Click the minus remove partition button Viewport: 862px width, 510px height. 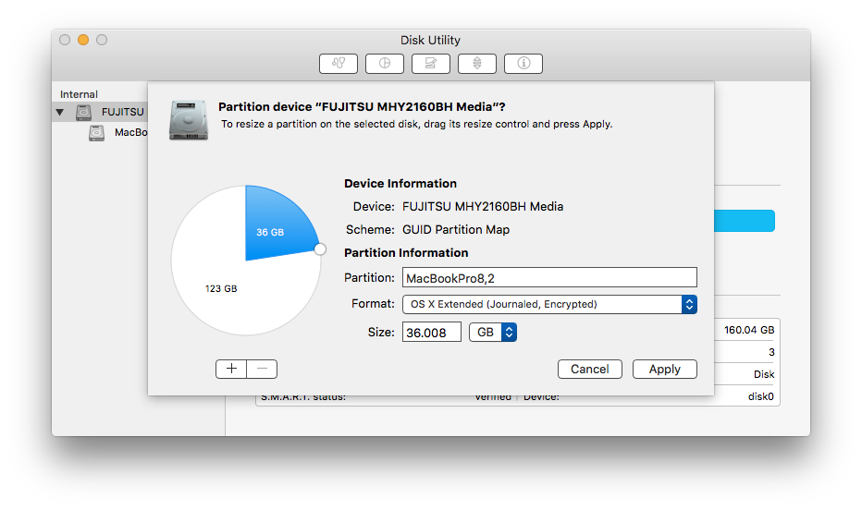point(262,369)
